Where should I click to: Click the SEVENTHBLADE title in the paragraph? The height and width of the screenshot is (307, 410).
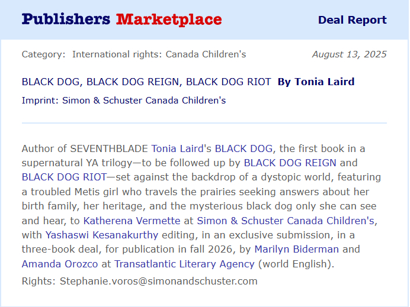tap(109, 148)
